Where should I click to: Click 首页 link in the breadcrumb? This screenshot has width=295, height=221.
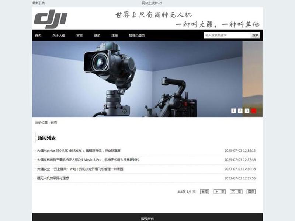coord(54,123)
